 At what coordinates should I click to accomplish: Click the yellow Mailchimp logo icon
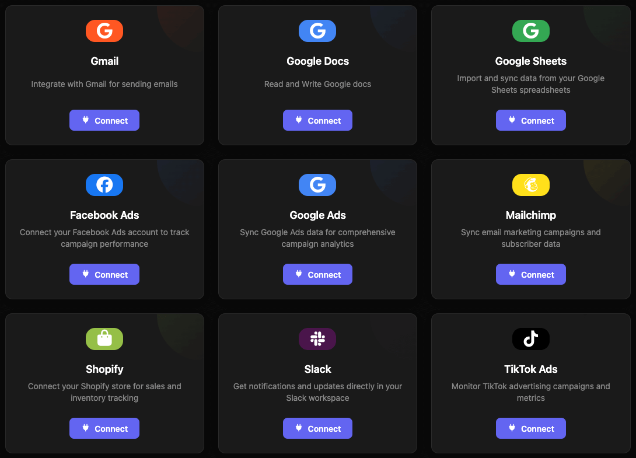(530, 185)
